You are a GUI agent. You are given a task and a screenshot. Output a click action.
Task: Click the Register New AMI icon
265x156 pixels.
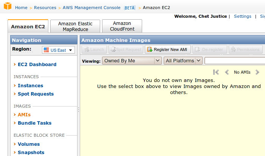click(149, 49)
